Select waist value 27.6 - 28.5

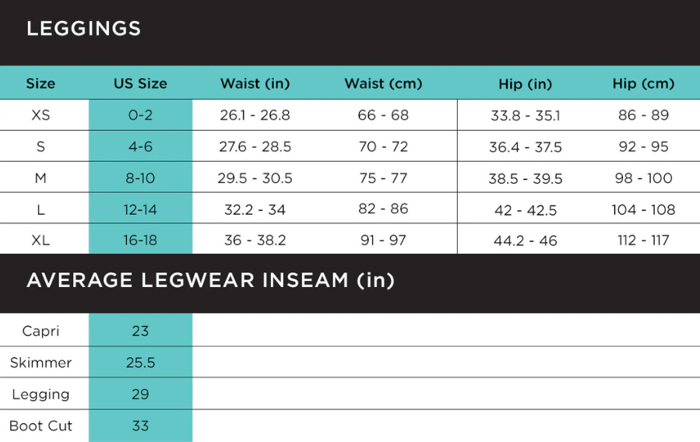click(x=255, y=146)
